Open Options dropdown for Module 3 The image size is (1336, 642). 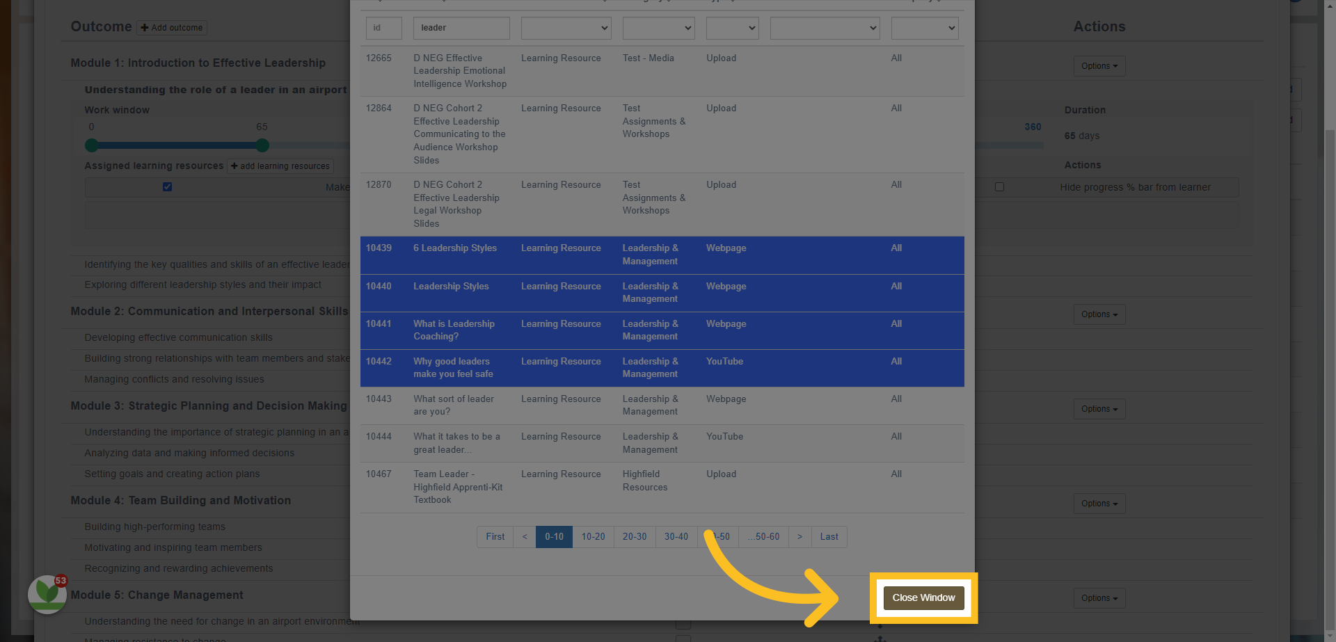click(1099, 409)
